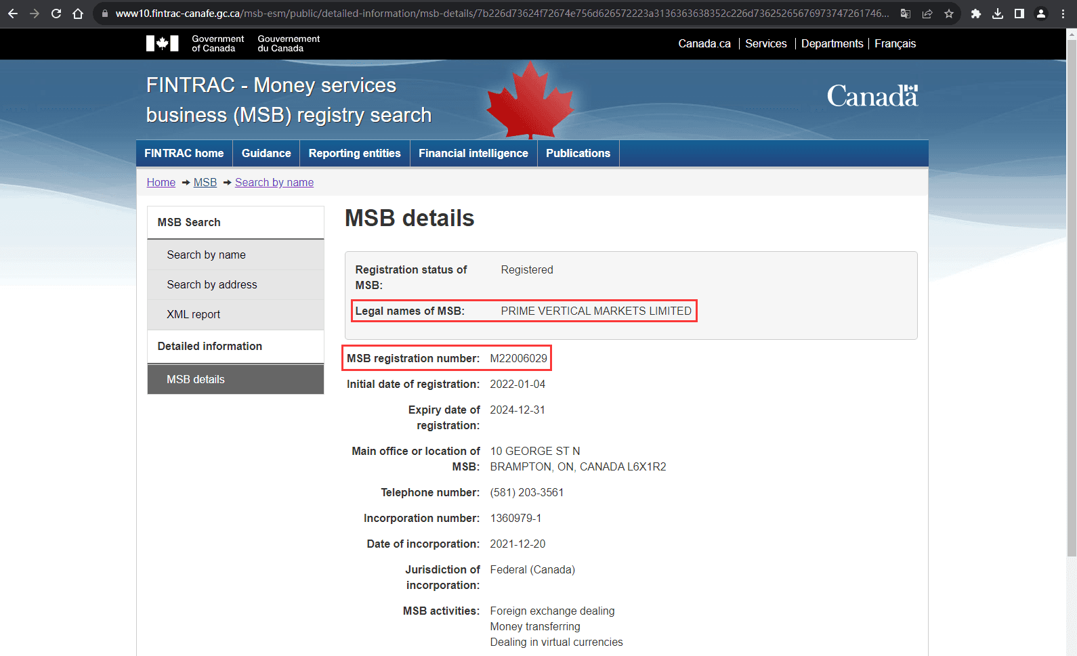The width and height of the screenshot is (1077, 656).
Task: Click the MSB breadcrumb link
Action: (205, 182)
